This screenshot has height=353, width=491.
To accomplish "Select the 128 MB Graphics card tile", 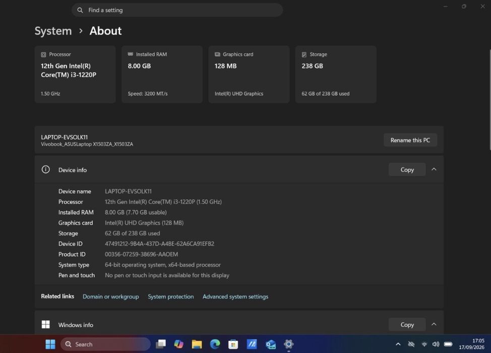I will [x=249, y=74].
